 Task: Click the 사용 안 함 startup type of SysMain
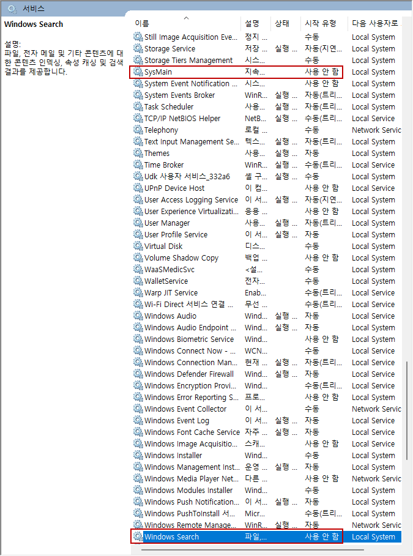[x=322, y=72]
